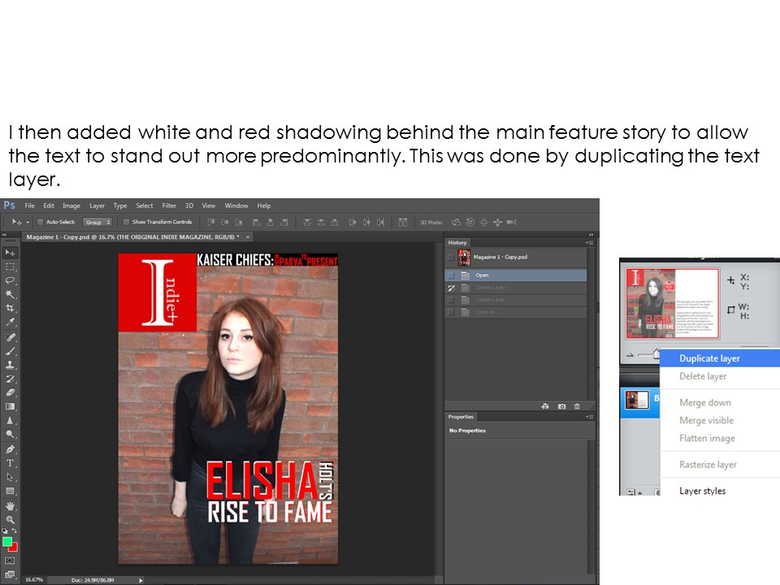
Task: Reset default foreground and background colors
Action: (x=5, y=531)
